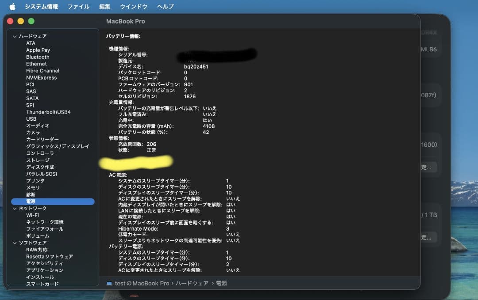478x300 pixels.
Task: Open the Apple menu
Action: point(12,6)
